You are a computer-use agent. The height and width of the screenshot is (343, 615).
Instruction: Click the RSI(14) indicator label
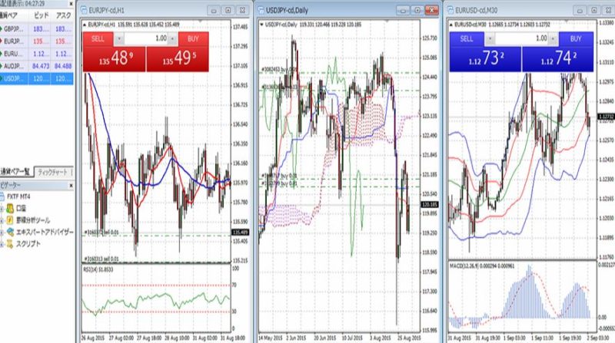point(98,270)
